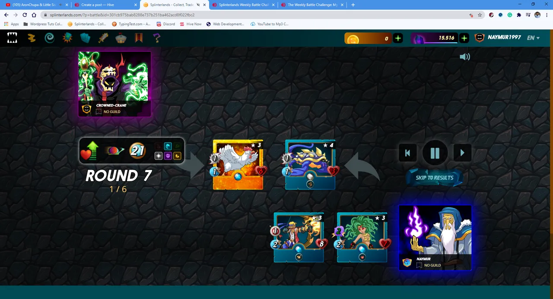Open Wordpress Tuts bookmark folder
553x299 pixels.
pyautogui.click(x=43, y=24)
